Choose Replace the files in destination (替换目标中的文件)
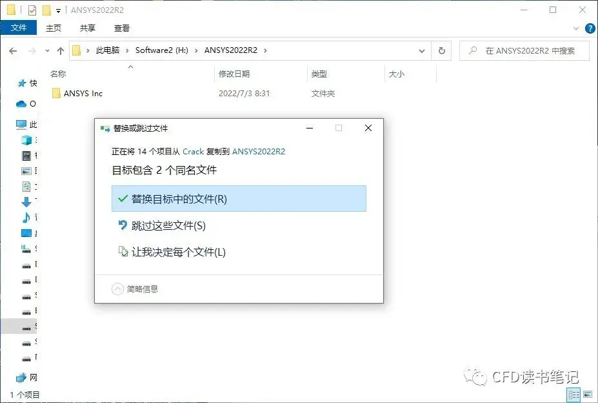This screenshot has height=403, width=598. (x=239, y=199)
